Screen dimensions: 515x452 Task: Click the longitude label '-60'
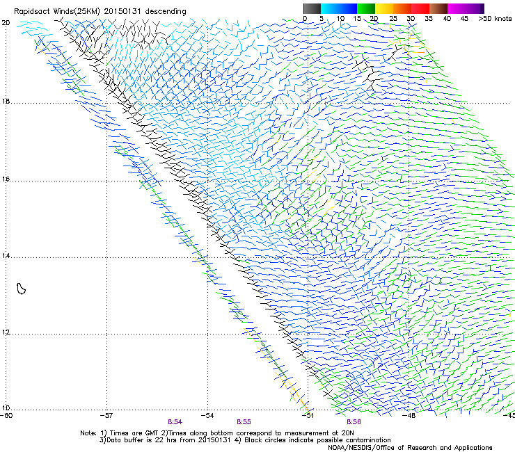click(6, 416)
